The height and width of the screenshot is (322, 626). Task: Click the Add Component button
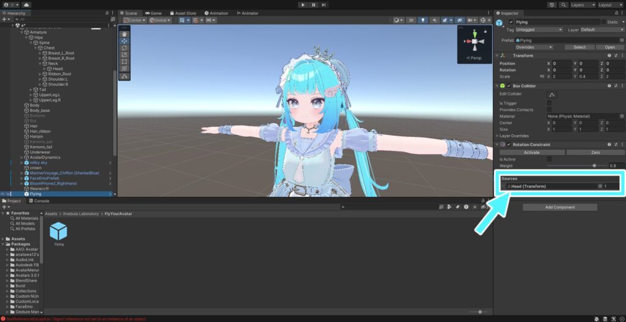point(560,207)
